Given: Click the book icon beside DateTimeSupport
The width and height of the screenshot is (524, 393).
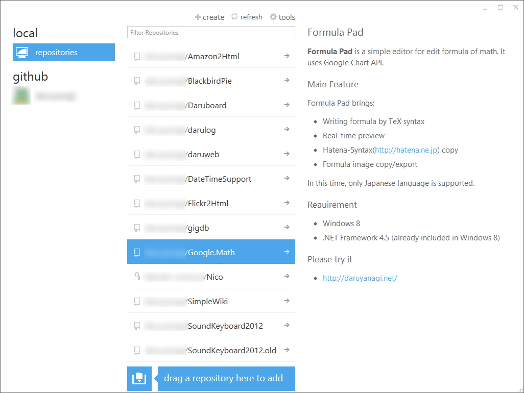Looking at the screenshot, I should (x=136, y=179).
